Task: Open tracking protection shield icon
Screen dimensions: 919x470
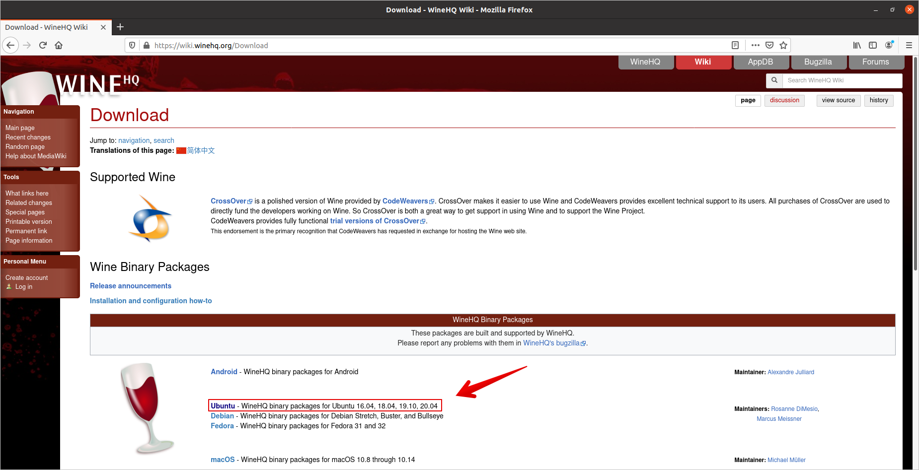Action: pos(132,45)
